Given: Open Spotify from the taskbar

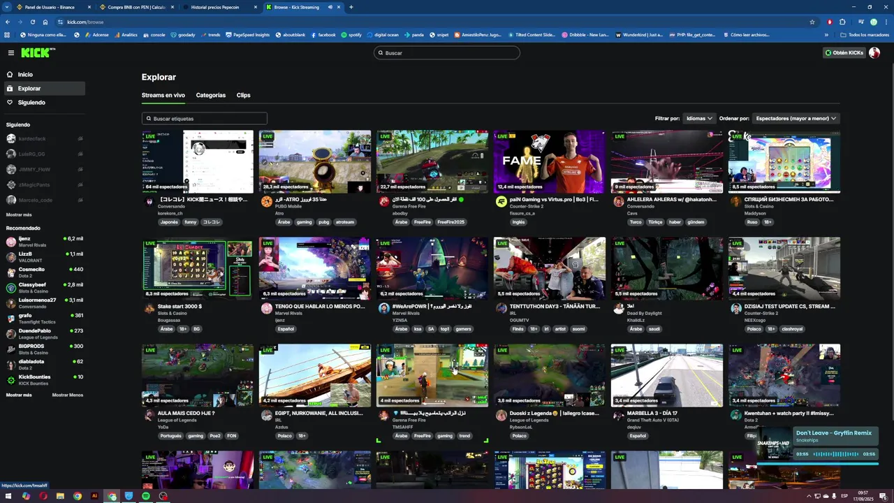Looking at the screenshot, I should (146, 496).
